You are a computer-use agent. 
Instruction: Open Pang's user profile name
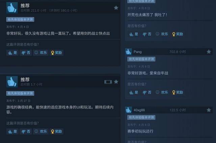pos(138,52)
